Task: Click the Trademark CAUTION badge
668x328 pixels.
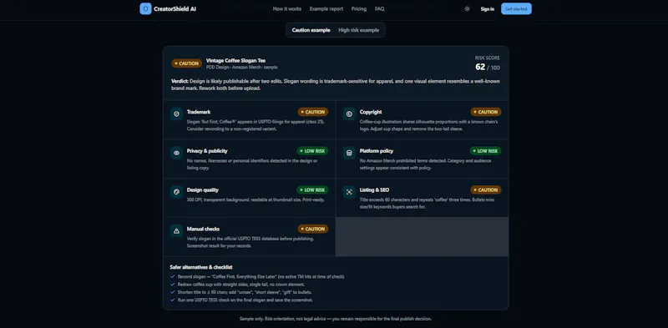Action: [x=313, y=112]
